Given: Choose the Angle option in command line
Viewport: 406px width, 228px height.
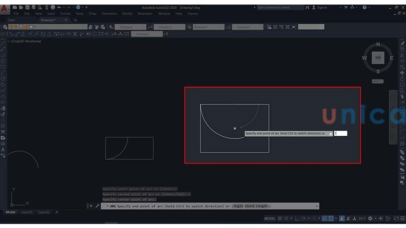Looking at the screenshot, I should point(238,206).
